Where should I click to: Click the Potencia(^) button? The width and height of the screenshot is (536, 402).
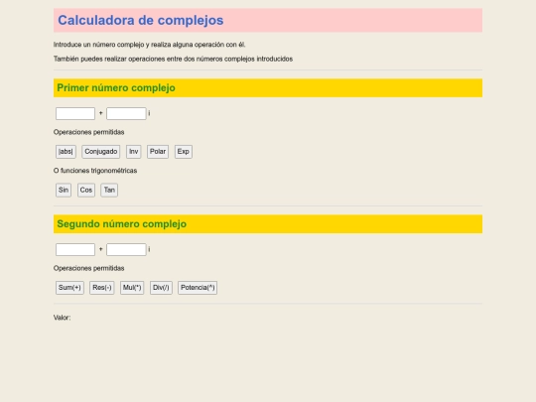pos(198,288)
